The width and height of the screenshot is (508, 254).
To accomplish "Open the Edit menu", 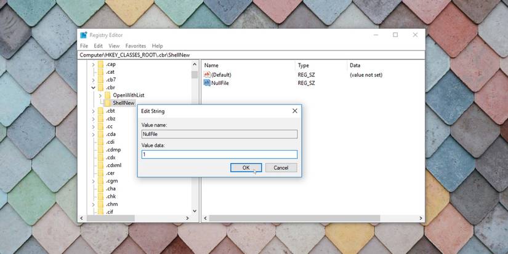I will tap(98, 46).
